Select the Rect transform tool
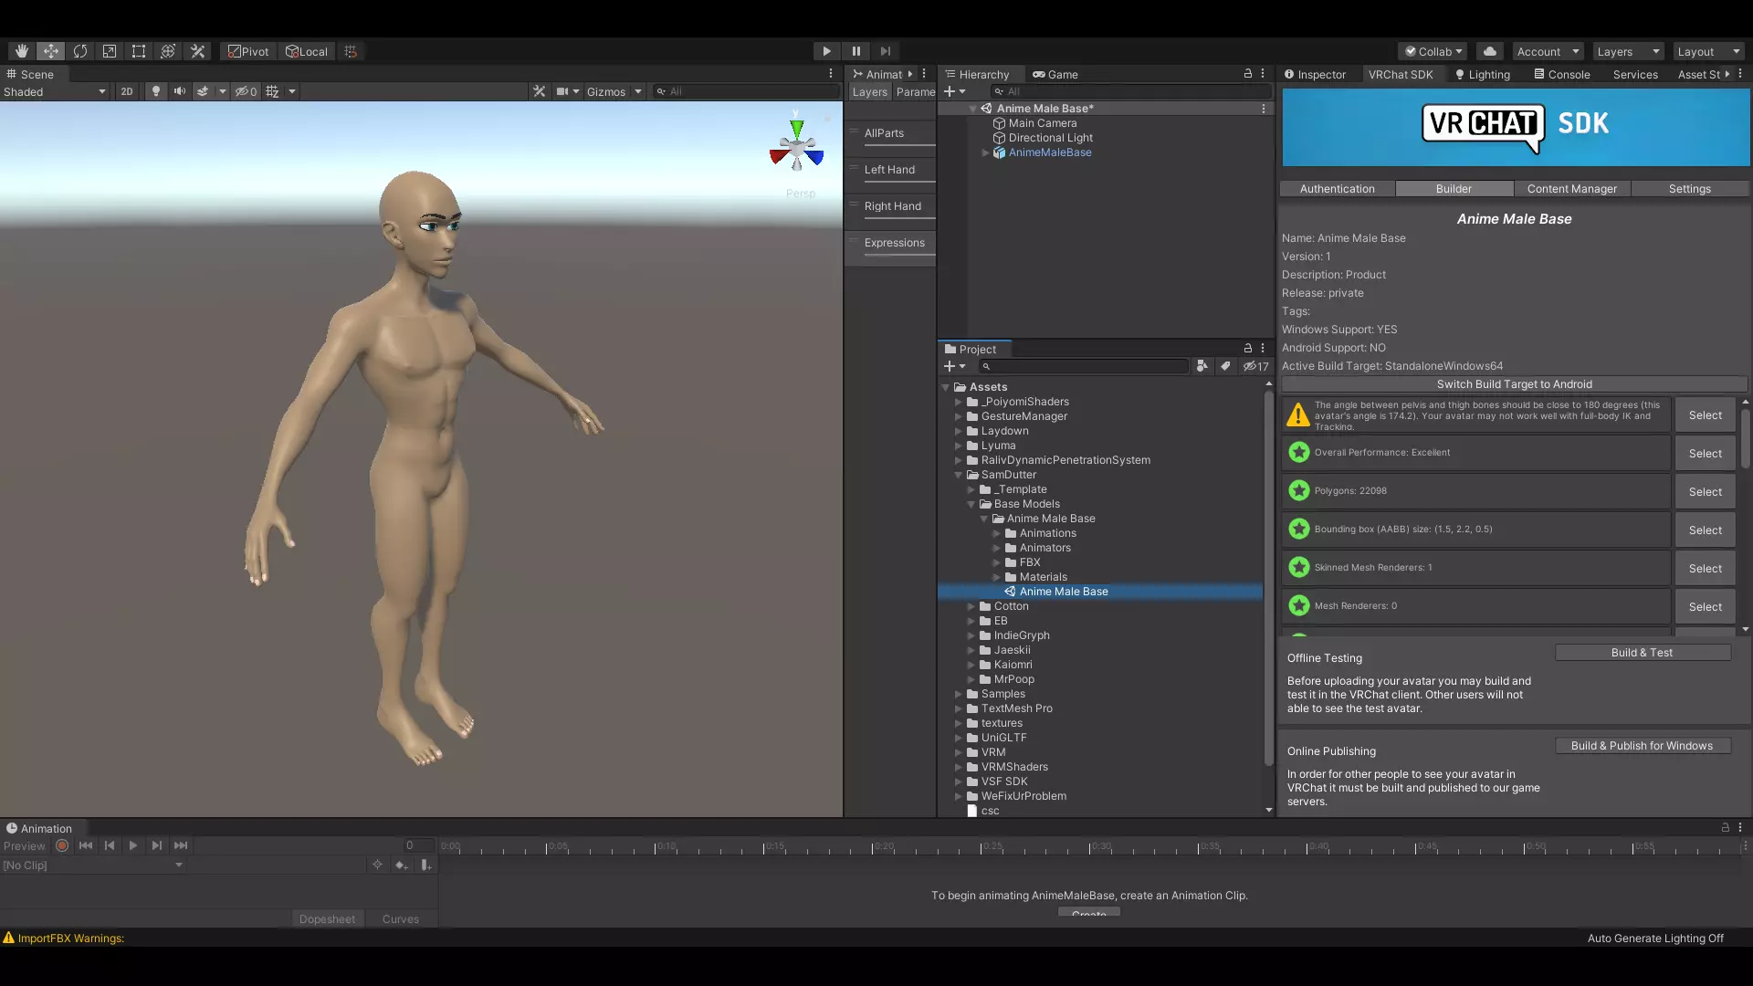Viewport: 1753px width, 986px height. pyautogui.click(x=139, y=51)
